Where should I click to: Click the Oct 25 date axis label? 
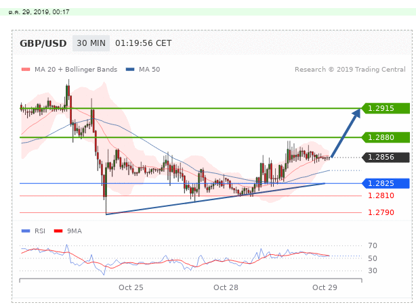[x=131, y=287]
